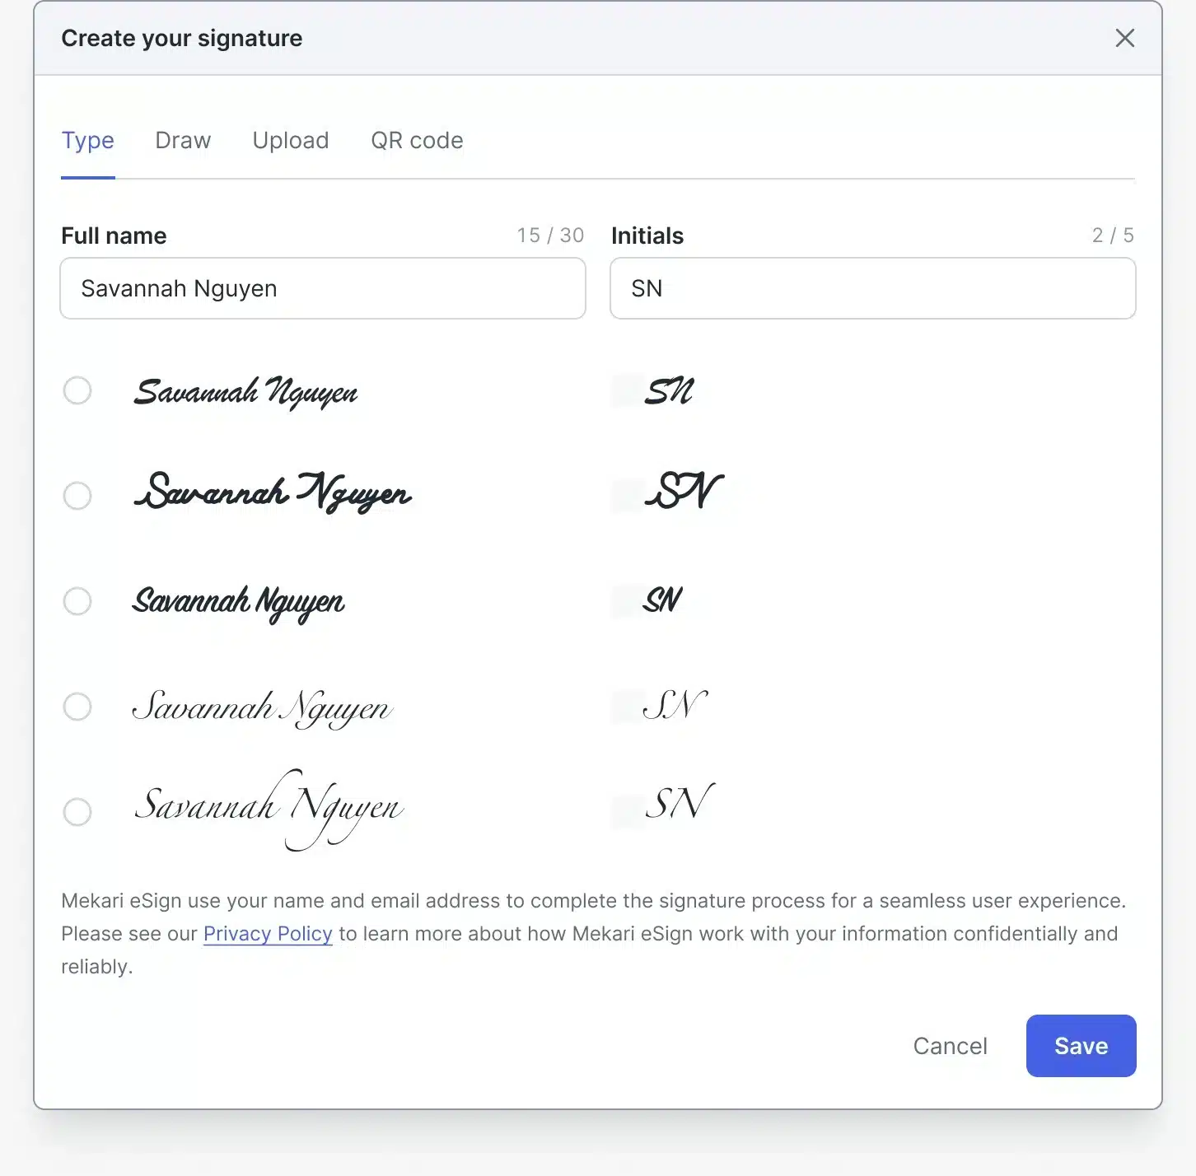Viewport: 1196px width, 1176px height.
Task: Click the Initials input field
Action: [x=872, y=288]
